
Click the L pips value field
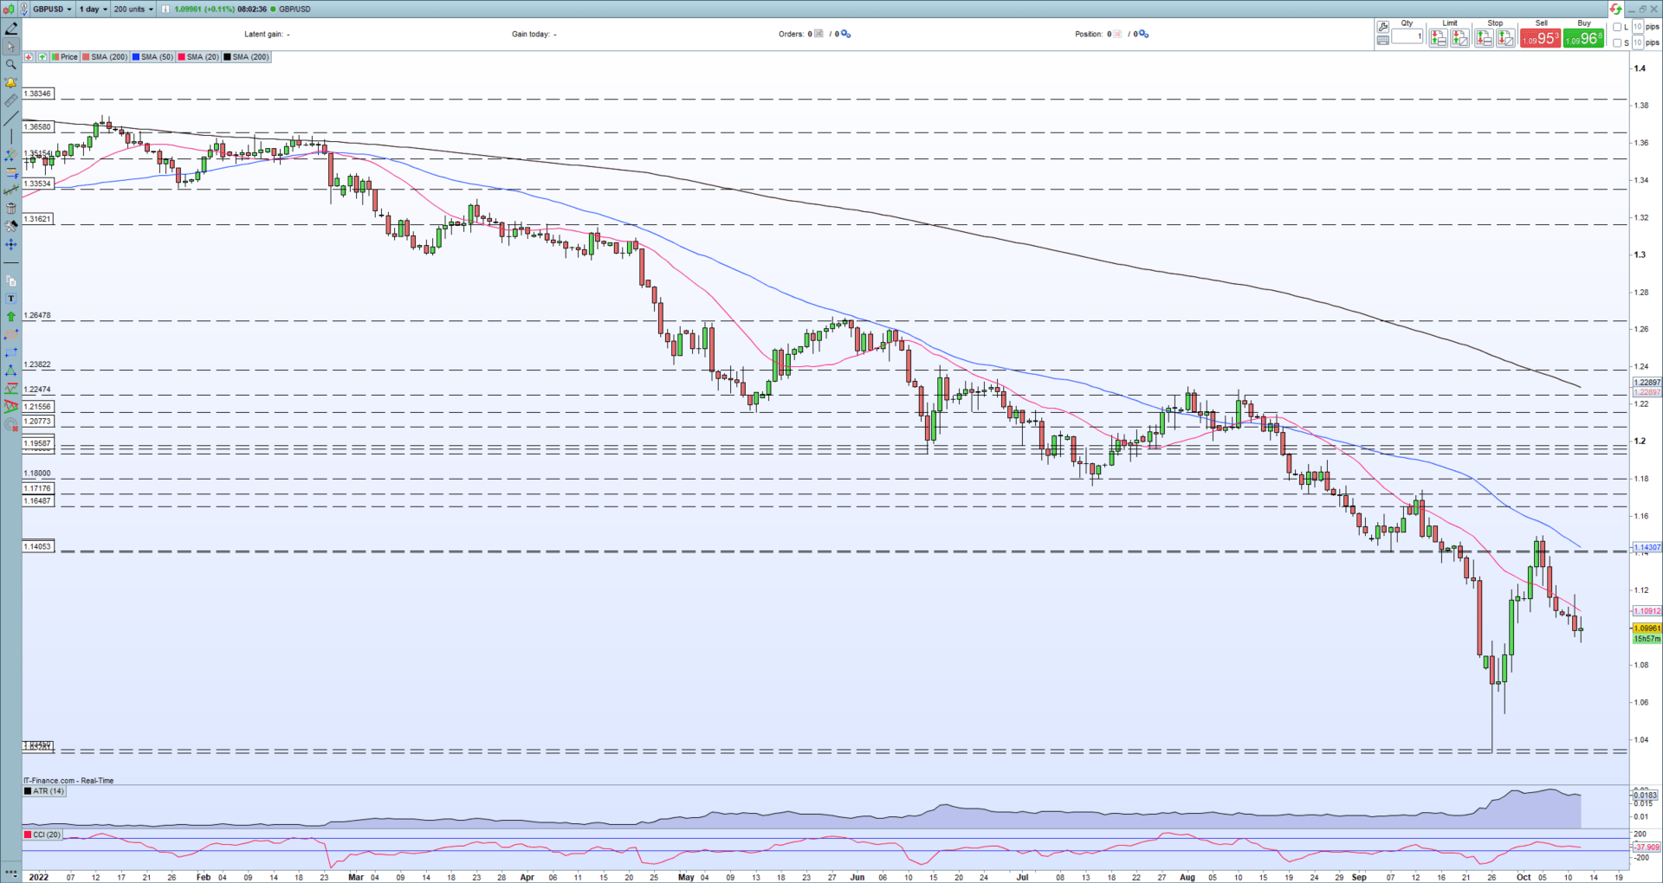pos(1638,27)
